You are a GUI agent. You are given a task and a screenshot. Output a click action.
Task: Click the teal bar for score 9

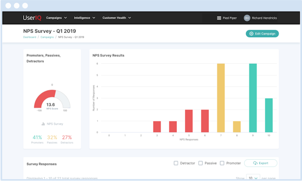(x=253, y=98)
